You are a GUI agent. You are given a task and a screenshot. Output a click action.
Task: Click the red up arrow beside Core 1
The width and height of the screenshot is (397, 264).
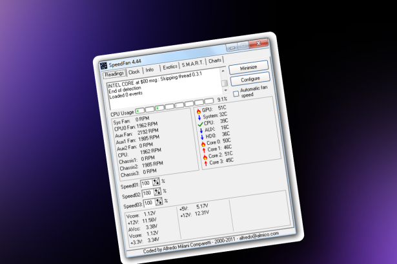(204, 150)
